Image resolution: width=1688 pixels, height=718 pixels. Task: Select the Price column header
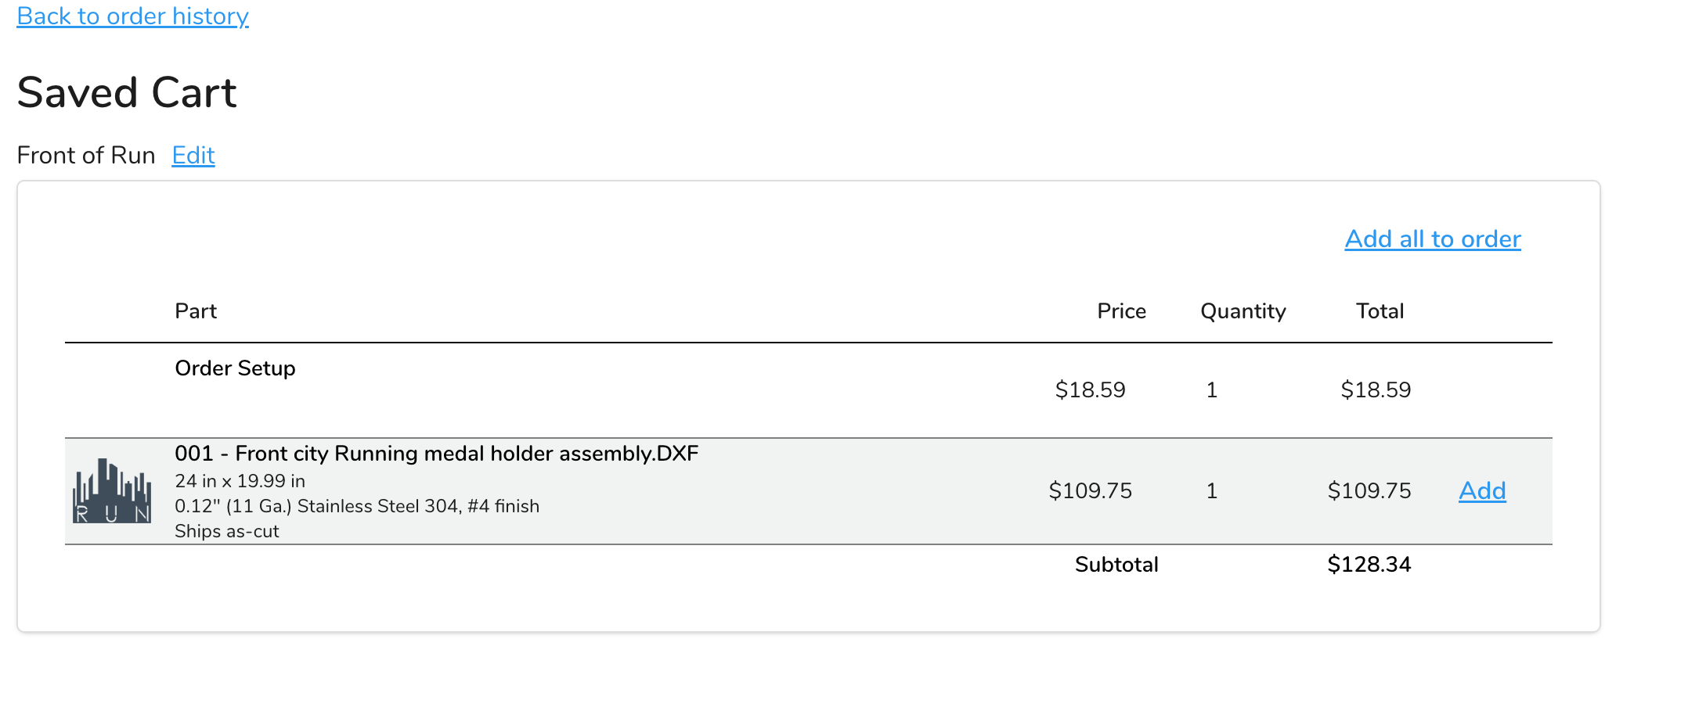[x=1121, y=311]
